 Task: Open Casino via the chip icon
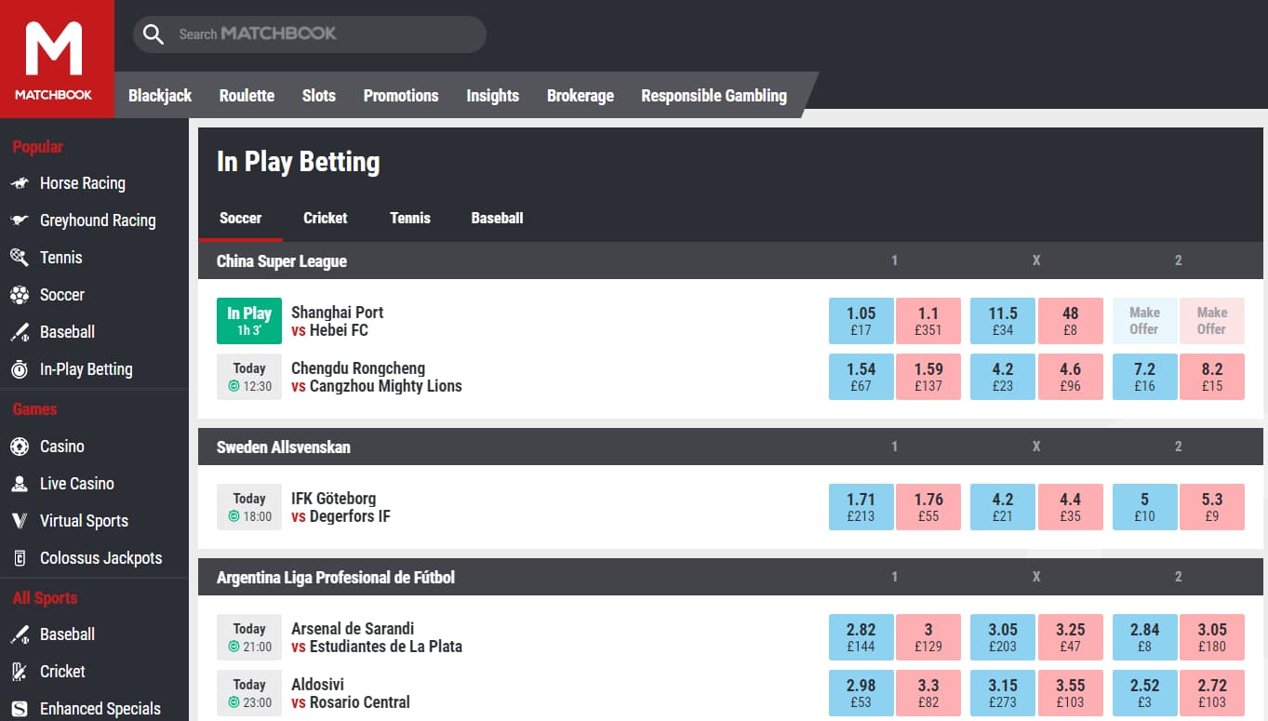pyautogui.click(x=20, y=447)
